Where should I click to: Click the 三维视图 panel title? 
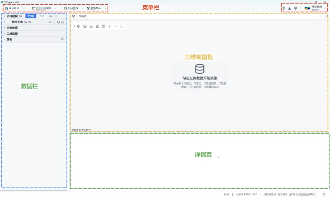(82, 16)
